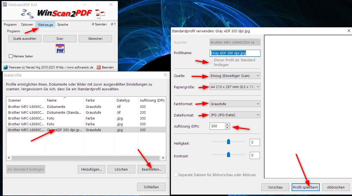Open the Dateiformat dropdown
Image resolution: width=352 pixels, height=196 pixels.
pos(235,115)
